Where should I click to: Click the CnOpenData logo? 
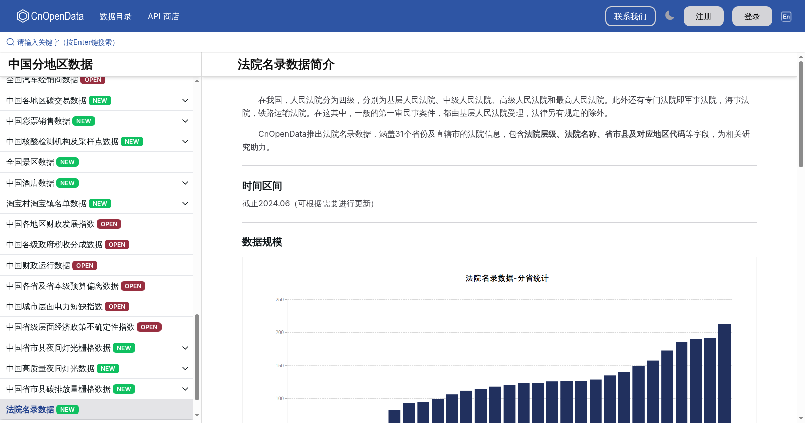[x=50, y=16]
